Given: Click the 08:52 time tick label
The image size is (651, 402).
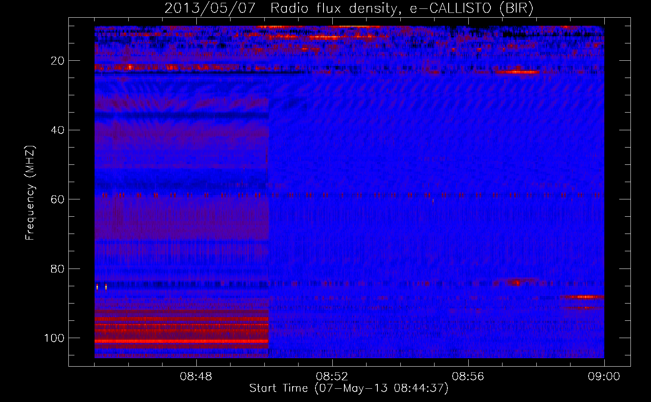Looking at the screenshot, I should pyautogui.click(x=332, y=377).
